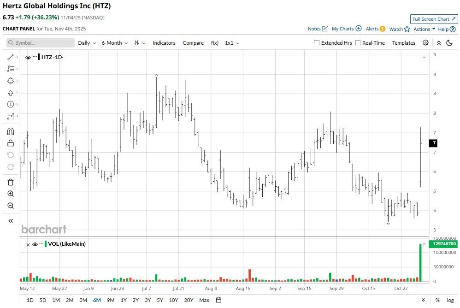Toggle VOL indicator visibility eye
460x308 pixels.
click(x=35, y=244)
